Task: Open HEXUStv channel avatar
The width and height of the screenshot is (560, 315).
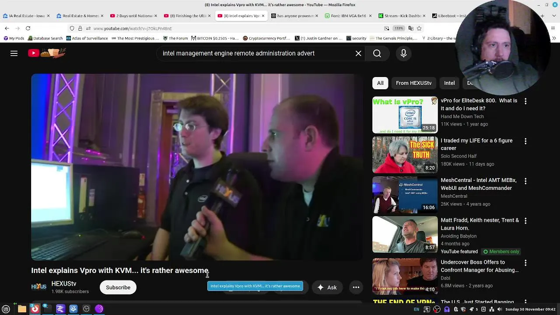Action: tap(38, 287)
